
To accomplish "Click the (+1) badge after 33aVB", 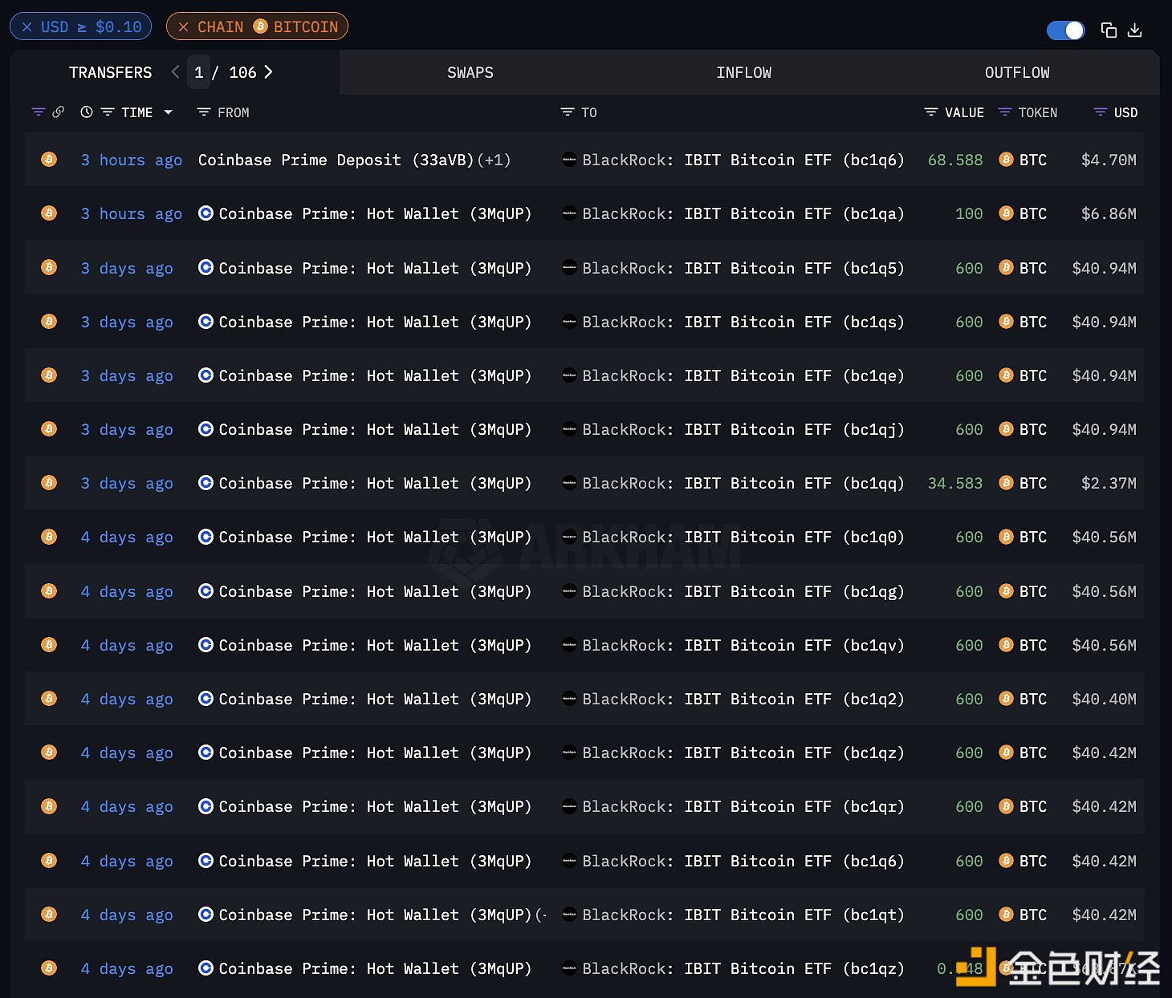I will (x=494, y=160).
